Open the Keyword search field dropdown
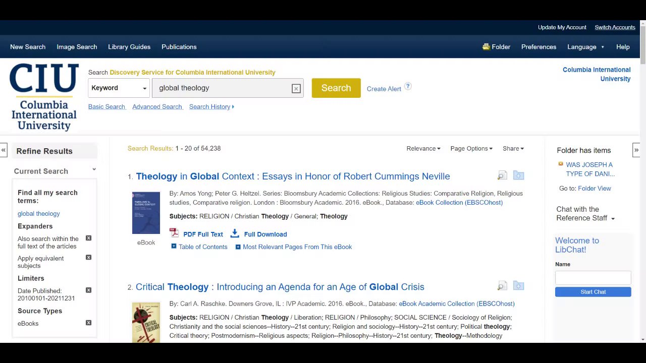The width and height of the screenshot is (646, 363). [x=119, y=88]
